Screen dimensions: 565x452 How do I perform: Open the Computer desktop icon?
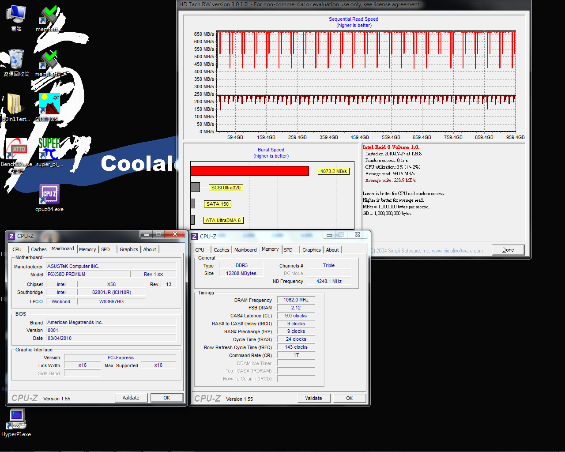[x=16, y=18]
